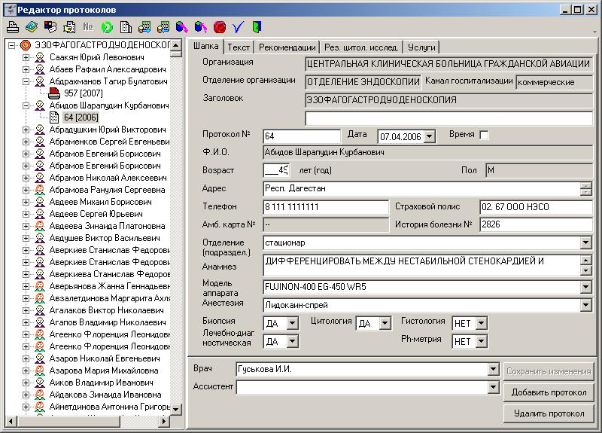Click the stacked books toolbar icon
Screen dimensions: 602x433
(31, 27)
